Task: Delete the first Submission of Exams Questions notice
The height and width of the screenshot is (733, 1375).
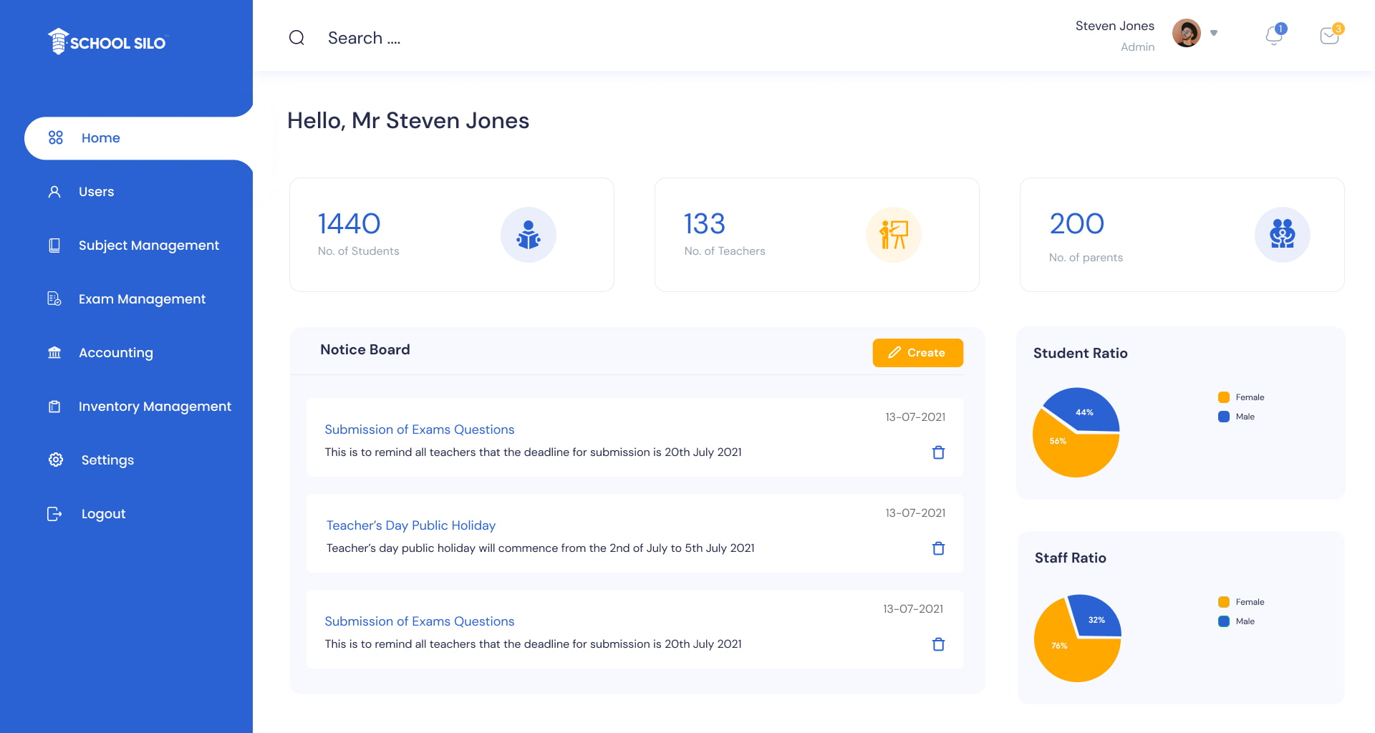Action: coord(938,452)
